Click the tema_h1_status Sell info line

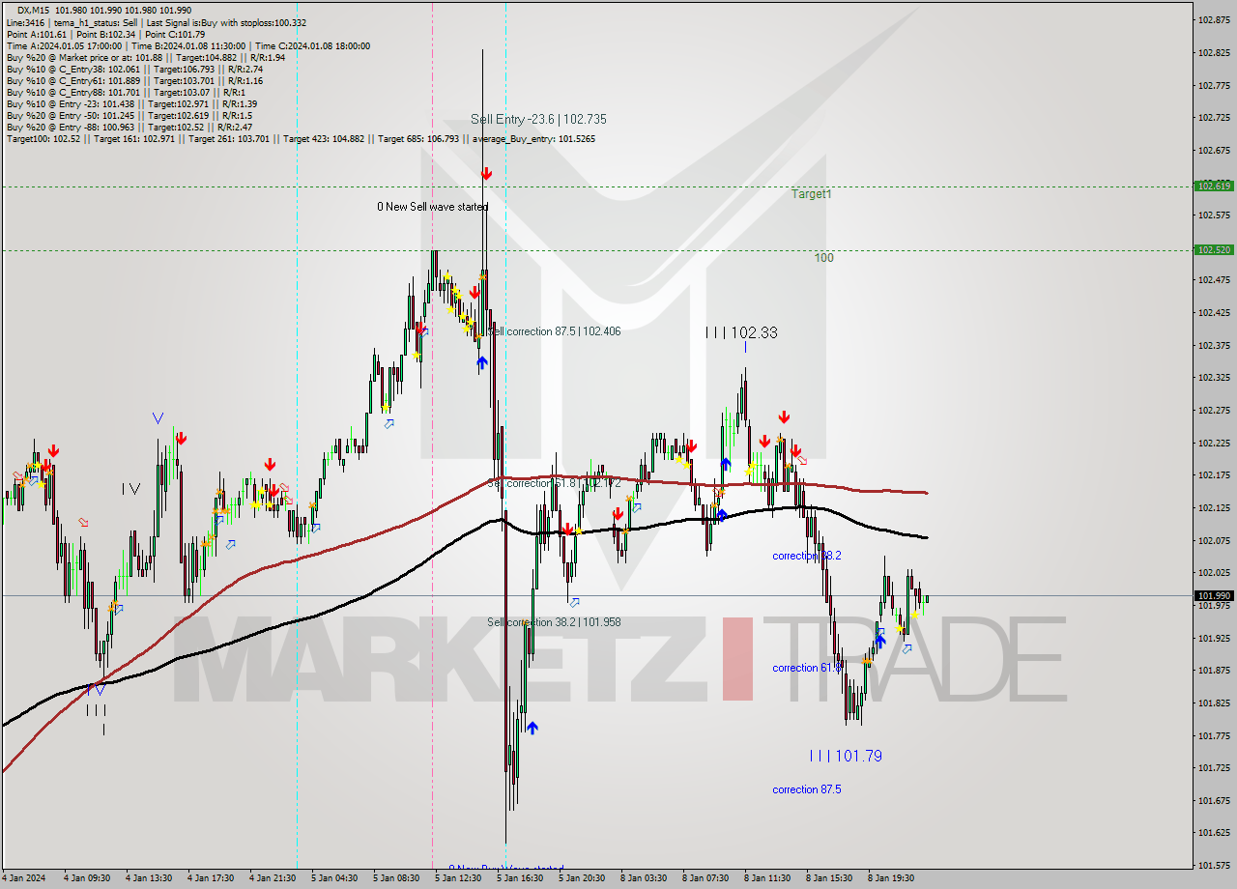point(157,22)
